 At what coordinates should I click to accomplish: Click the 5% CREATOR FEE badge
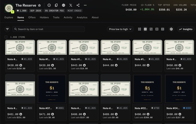coord(54,11)
